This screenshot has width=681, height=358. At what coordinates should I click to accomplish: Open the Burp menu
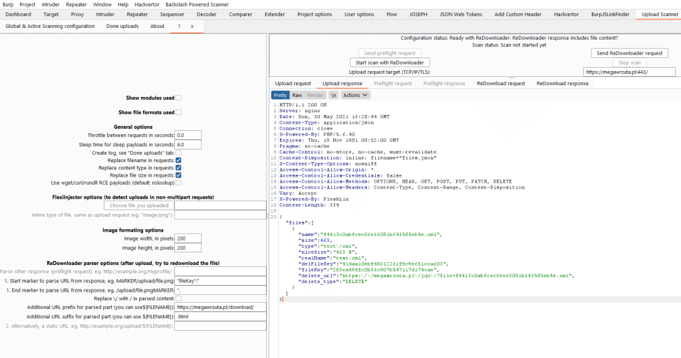(x=8, y=5)
